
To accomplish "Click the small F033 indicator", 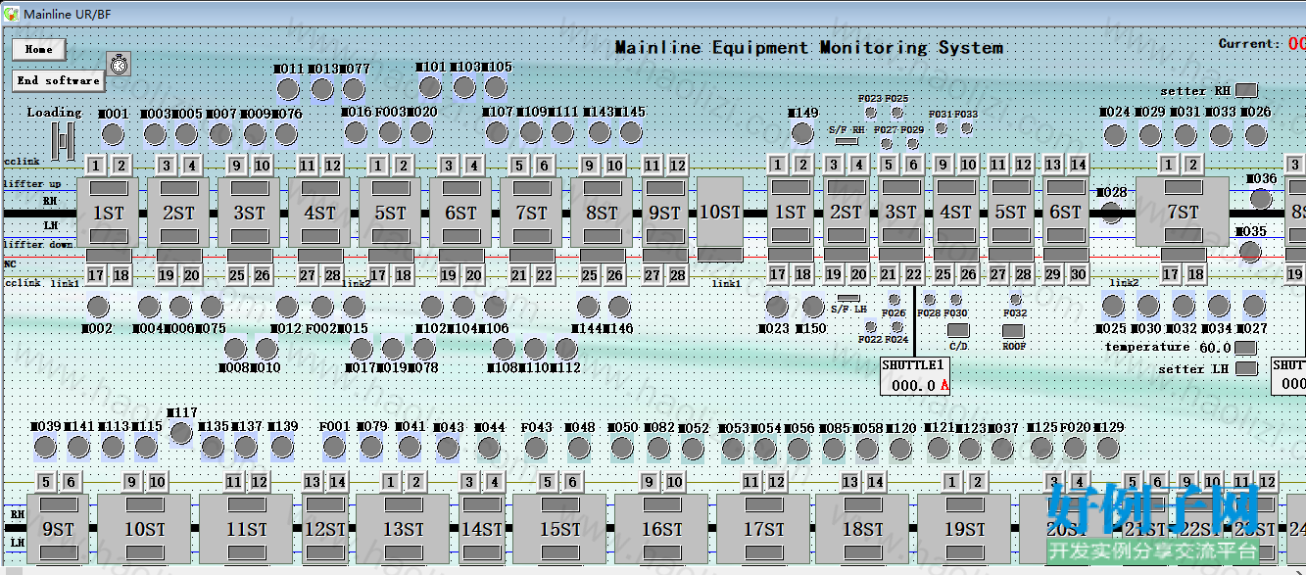I will pyautogui.click(x=967, y=127).
